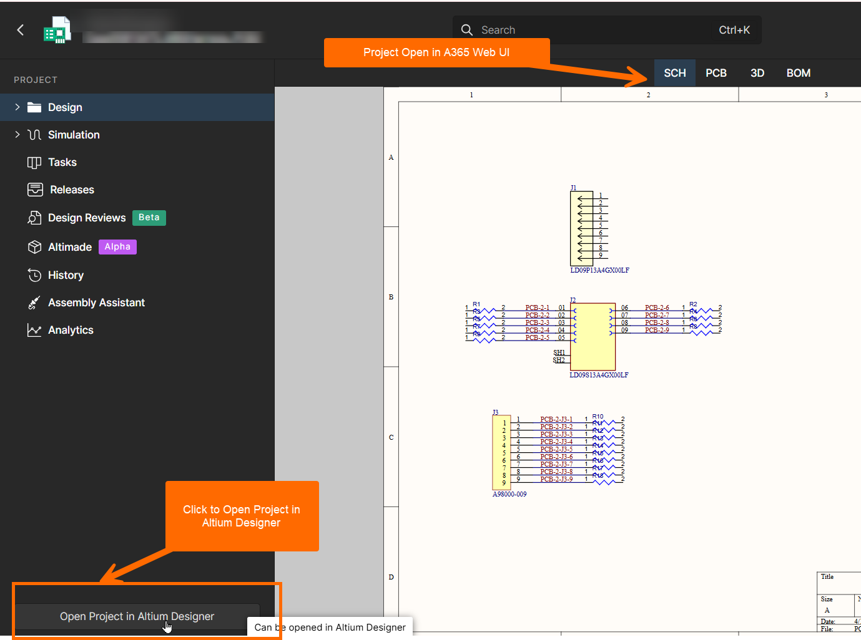
Task: Open the History section
Action: coord(66,275)
